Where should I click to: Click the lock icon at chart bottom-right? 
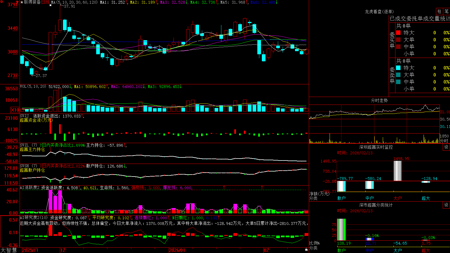[306, 250]
